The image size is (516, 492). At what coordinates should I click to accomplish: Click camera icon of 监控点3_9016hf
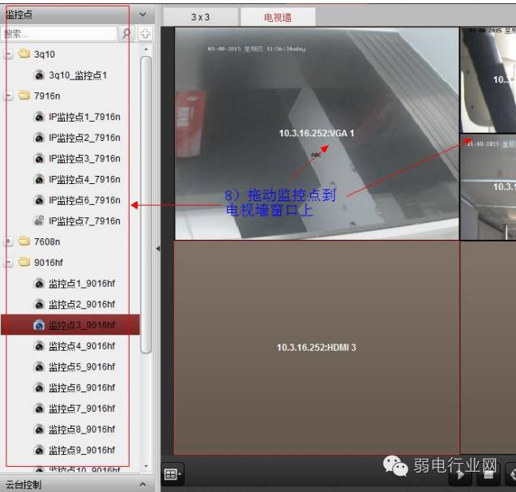tap(39, 325)
